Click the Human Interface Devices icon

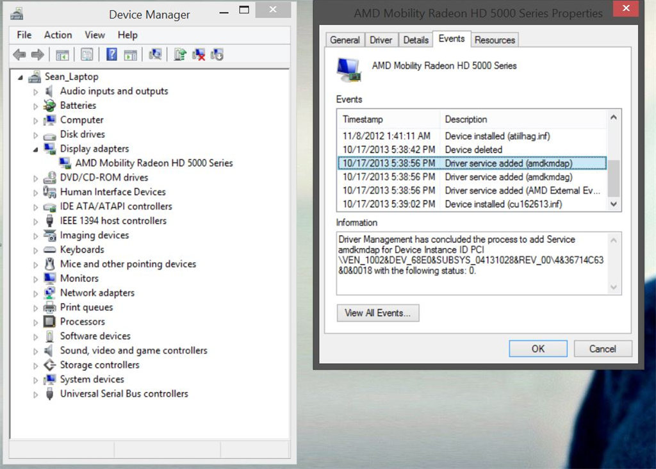(x=49, y=192)
